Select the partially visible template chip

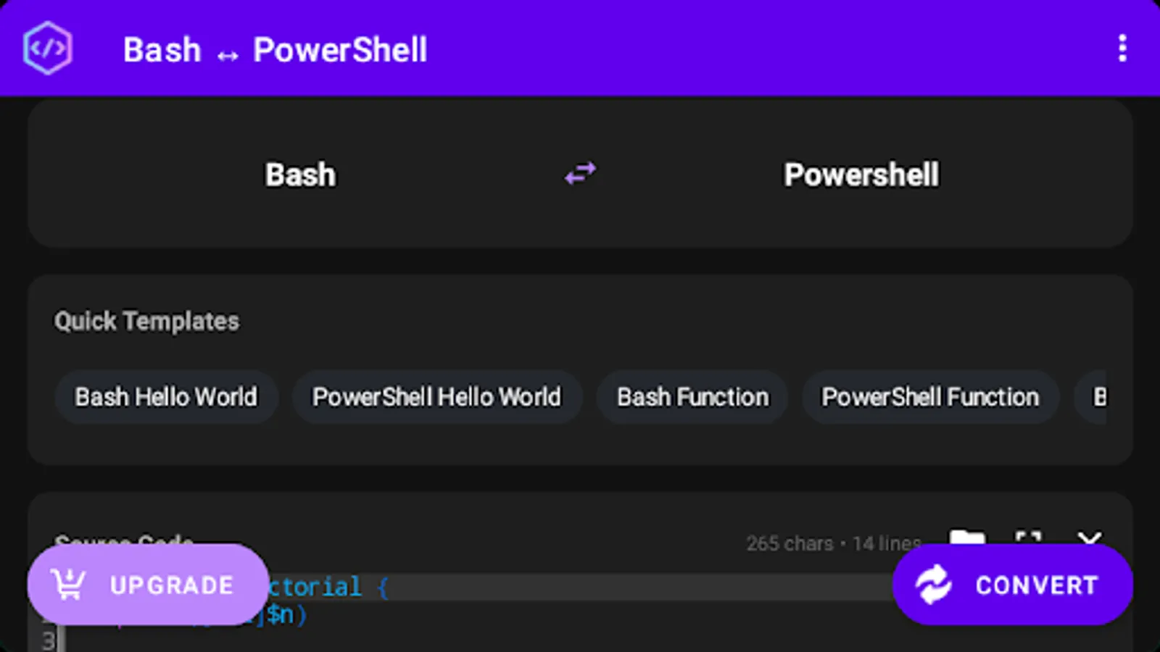pyautogui.click(x=1096, y=397)
